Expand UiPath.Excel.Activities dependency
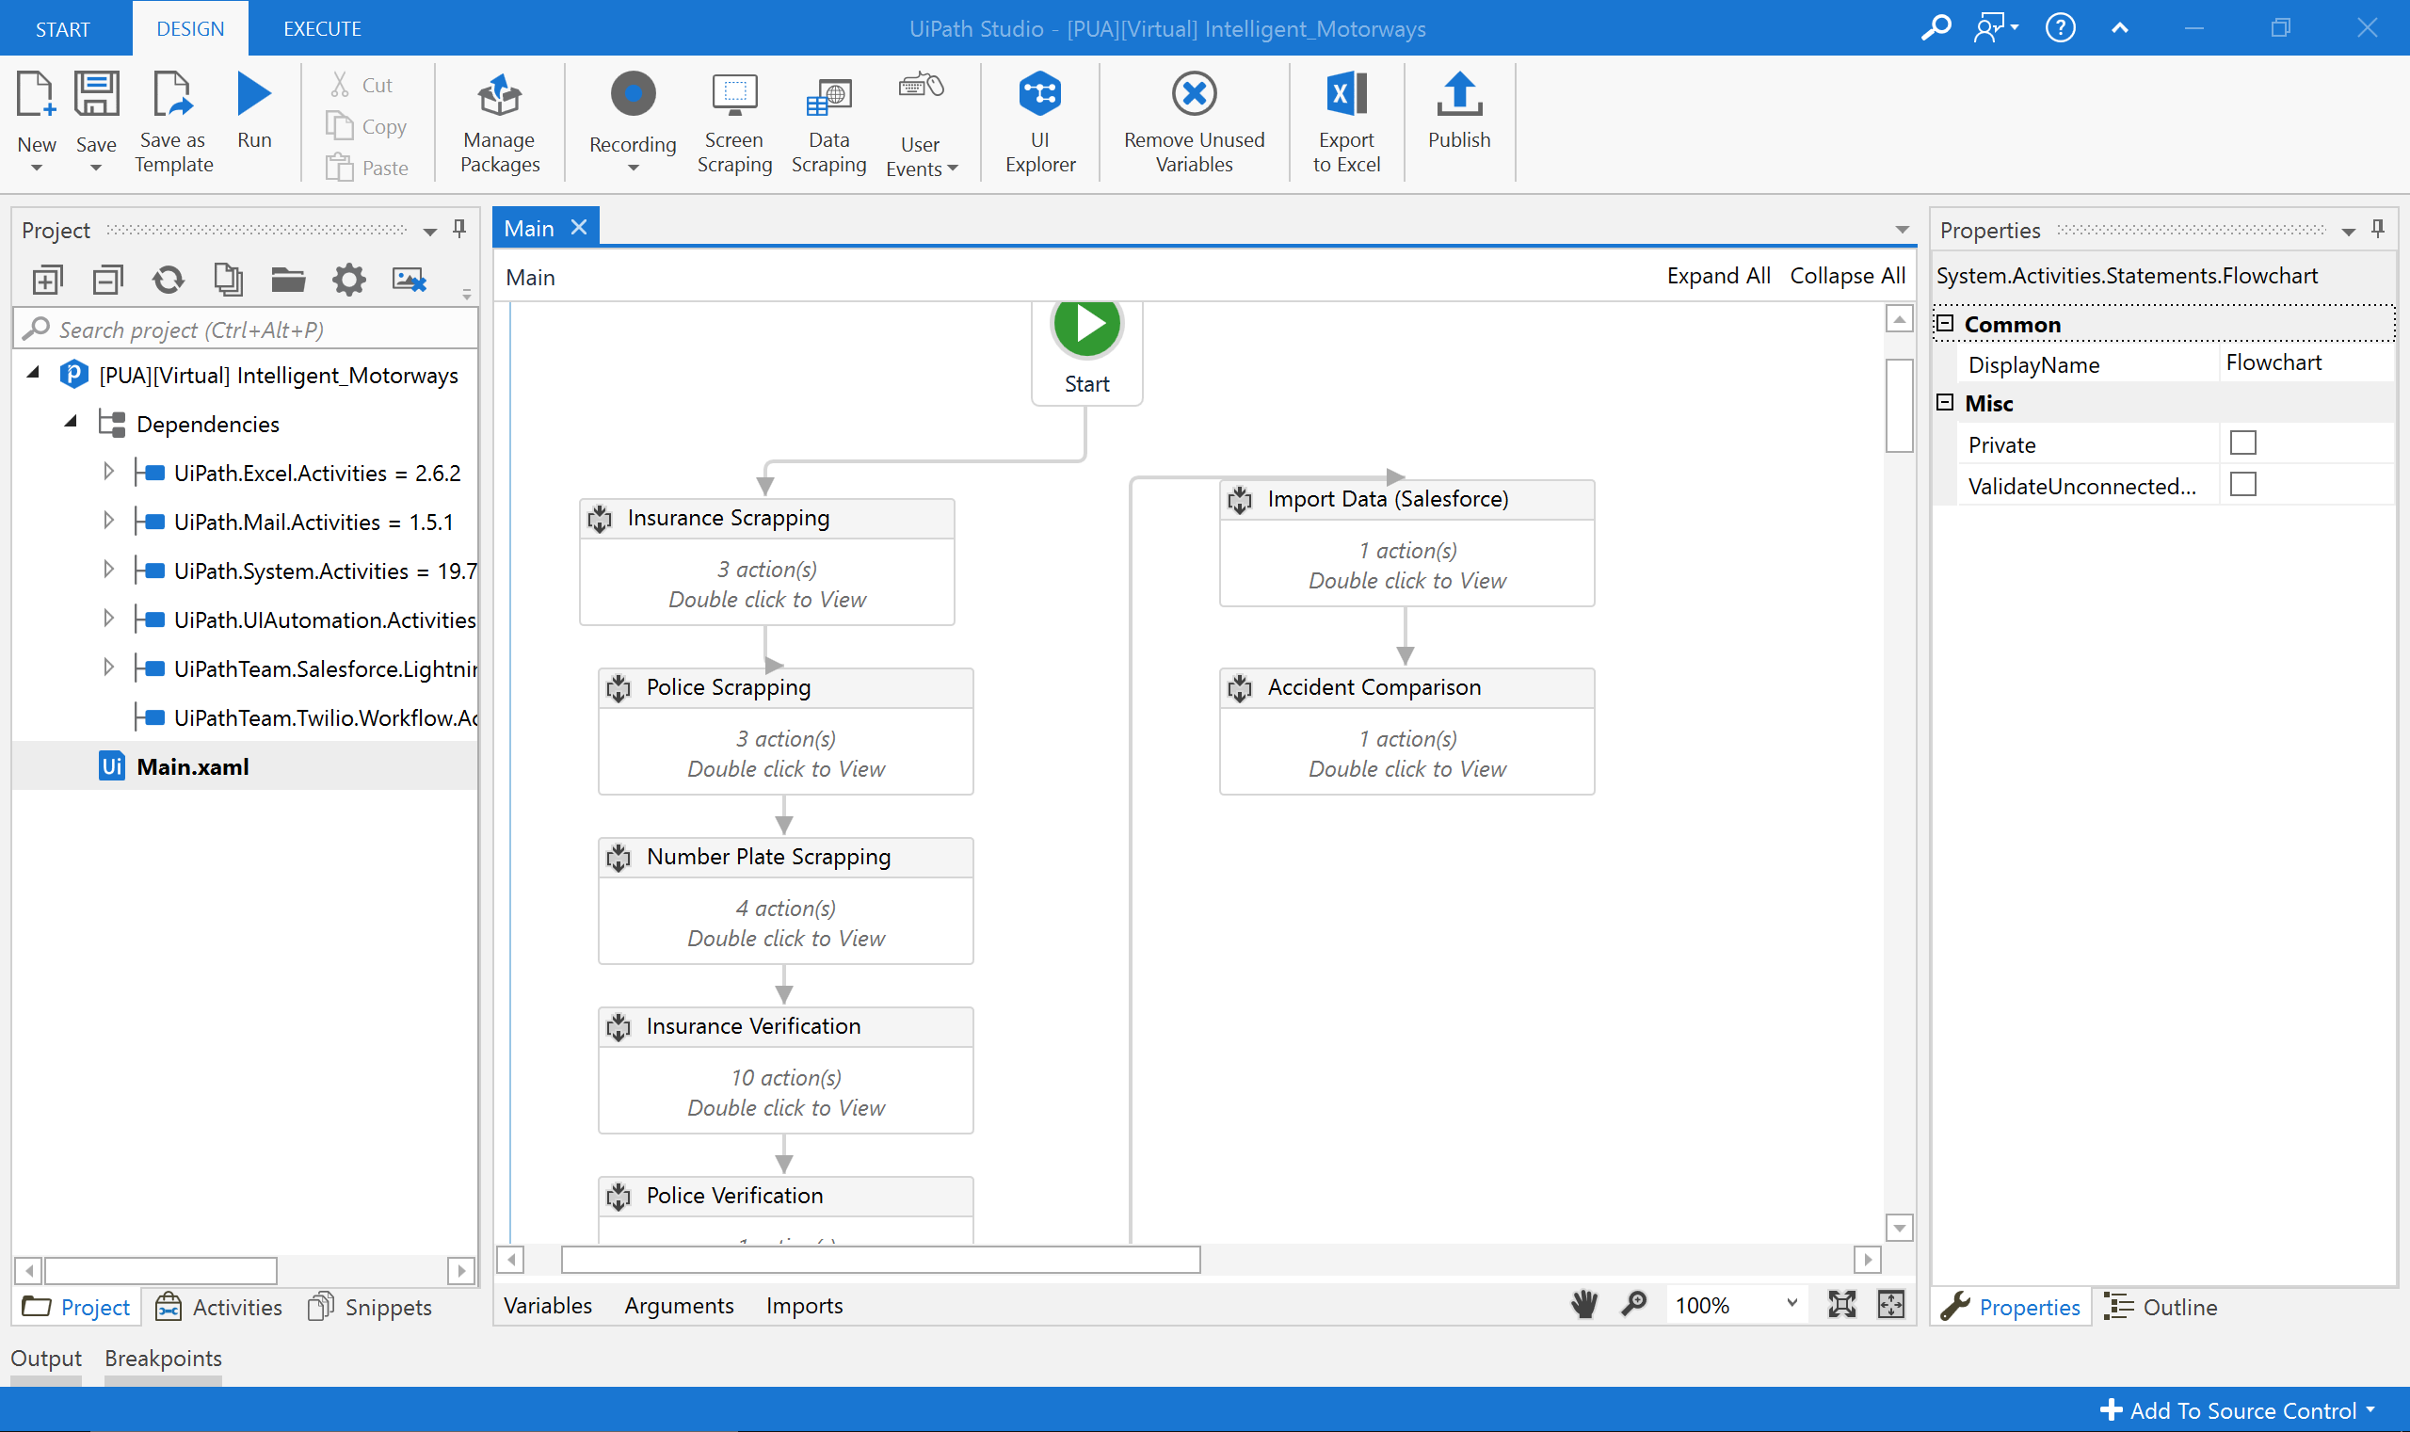Viewport: 2410px width, 1432px height. pos(108,472)
